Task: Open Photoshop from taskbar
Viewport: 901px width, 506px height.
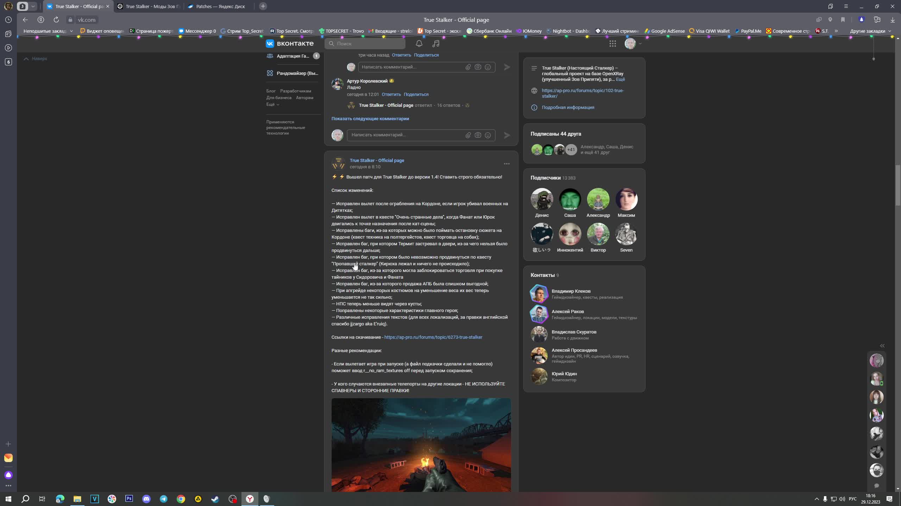Action: [x=129, y=499]
